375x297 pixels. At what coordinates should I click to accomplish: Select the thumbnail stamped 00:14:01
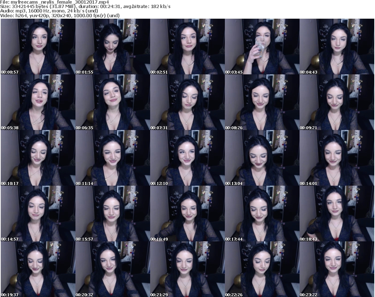[x=337, y=158]
